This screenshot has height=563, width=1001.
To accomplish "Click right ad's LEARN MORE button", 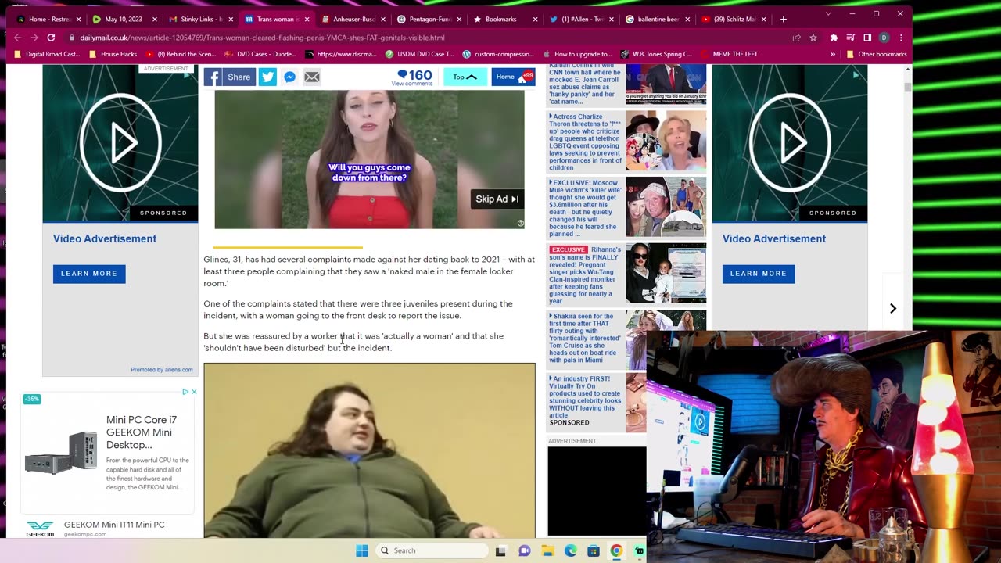I will click(759, 274).
